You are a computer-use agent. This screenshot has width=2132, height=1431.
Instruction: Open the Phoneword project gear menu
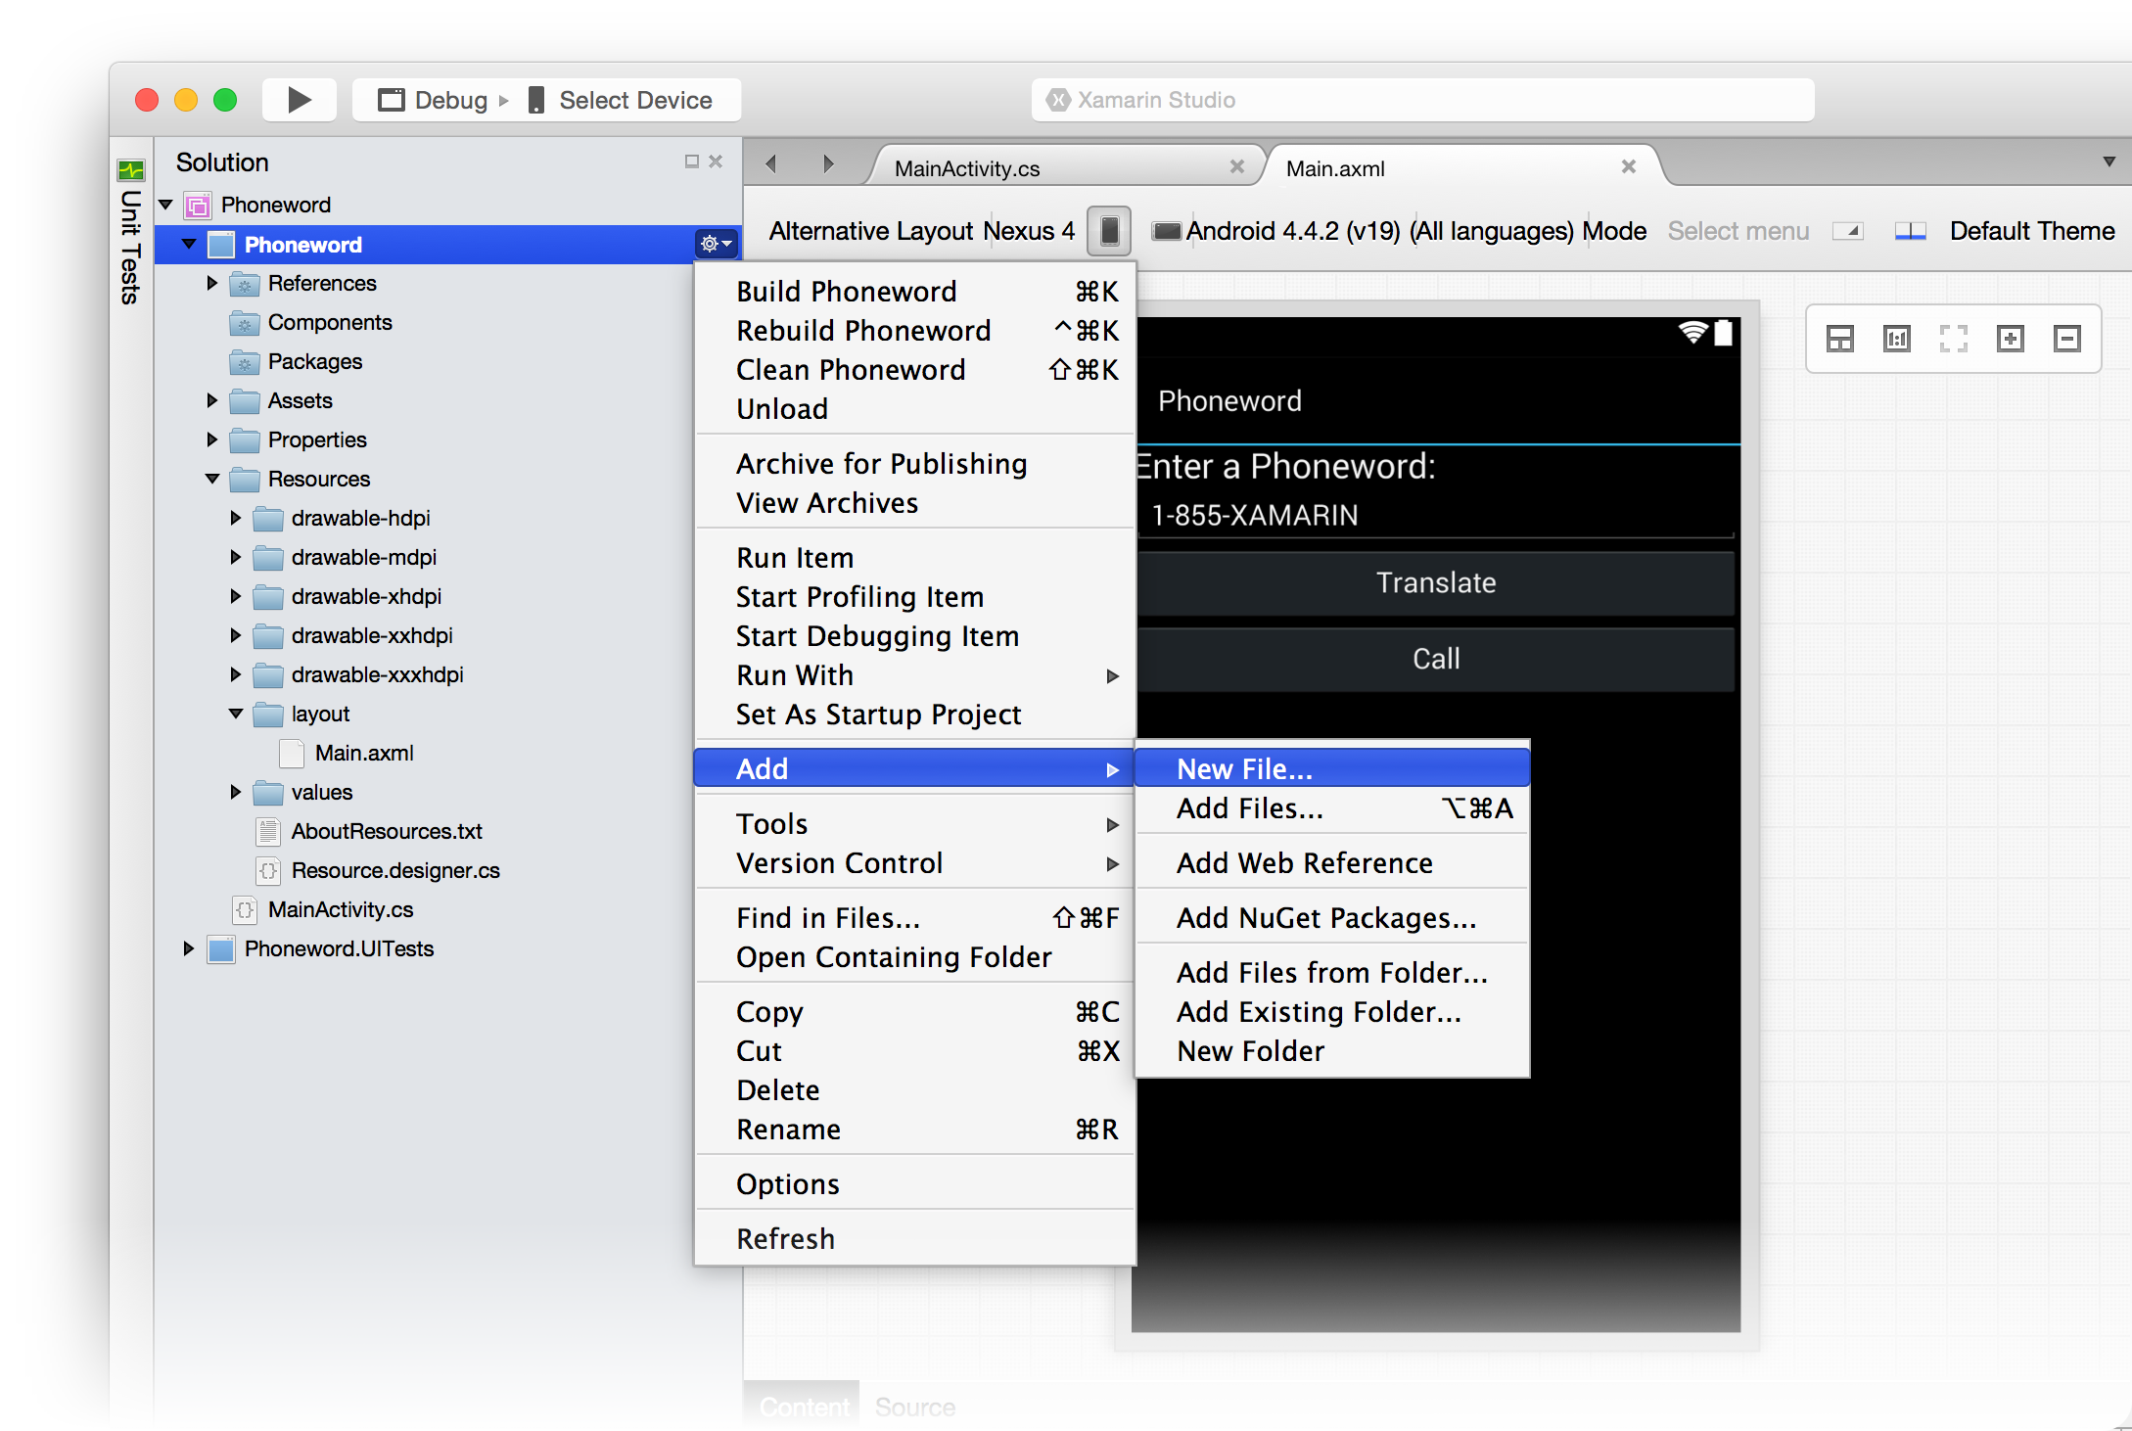coord(716,244)
